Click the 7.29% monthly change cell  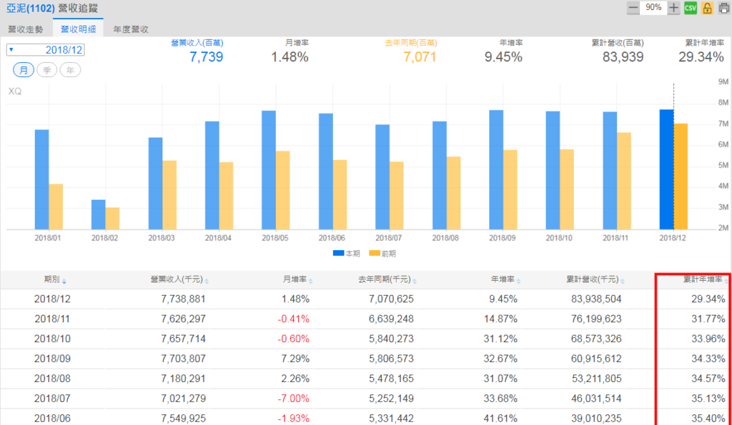click(x=295, y=359)
